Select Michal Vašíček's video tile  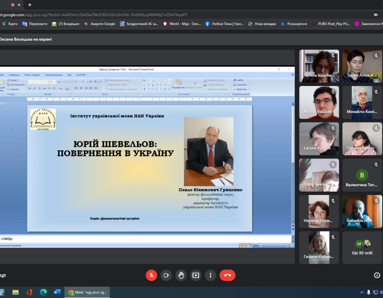(x=319, y=103)
